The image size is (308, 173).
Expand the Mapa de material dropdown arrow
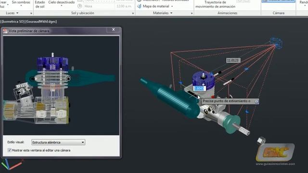click(x=172, y=6)
